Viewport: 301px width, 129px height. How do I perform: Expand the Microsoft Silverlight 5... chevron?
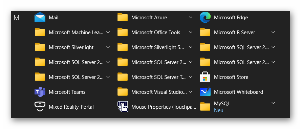click(191, 47)
